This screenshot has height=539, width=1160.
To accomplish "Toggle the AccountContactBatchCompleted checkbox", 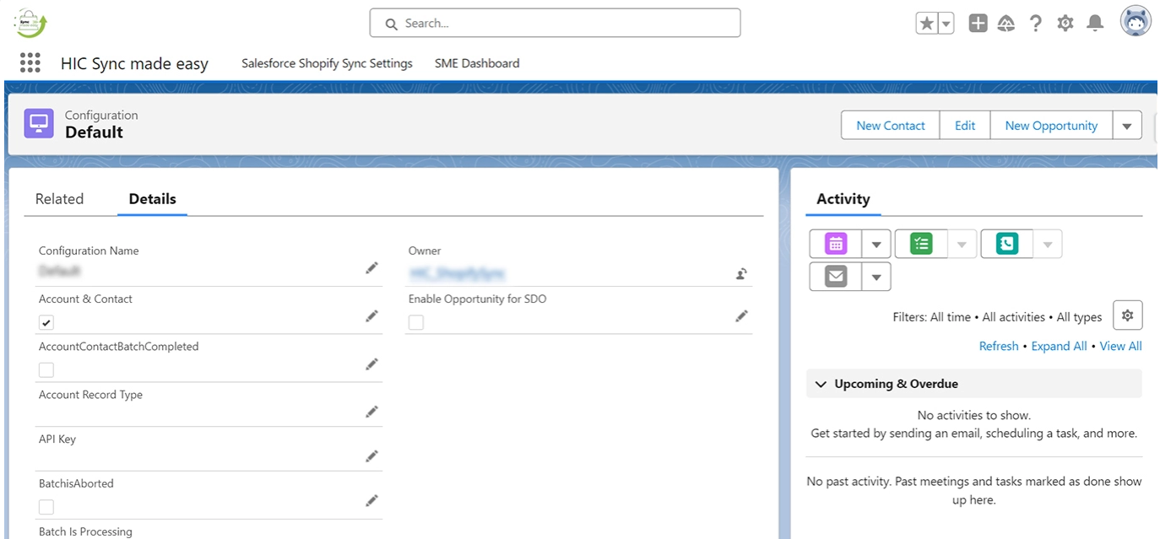I will point(46,370).
